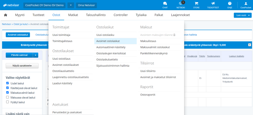
Task: Open the Myynti menu
Action: click(x=20, y=15)
